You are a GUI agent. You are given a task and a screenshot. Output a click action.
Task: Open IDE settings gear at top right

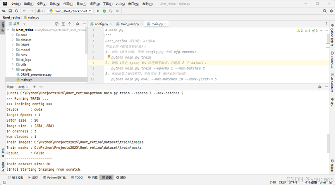coord(331,11)
